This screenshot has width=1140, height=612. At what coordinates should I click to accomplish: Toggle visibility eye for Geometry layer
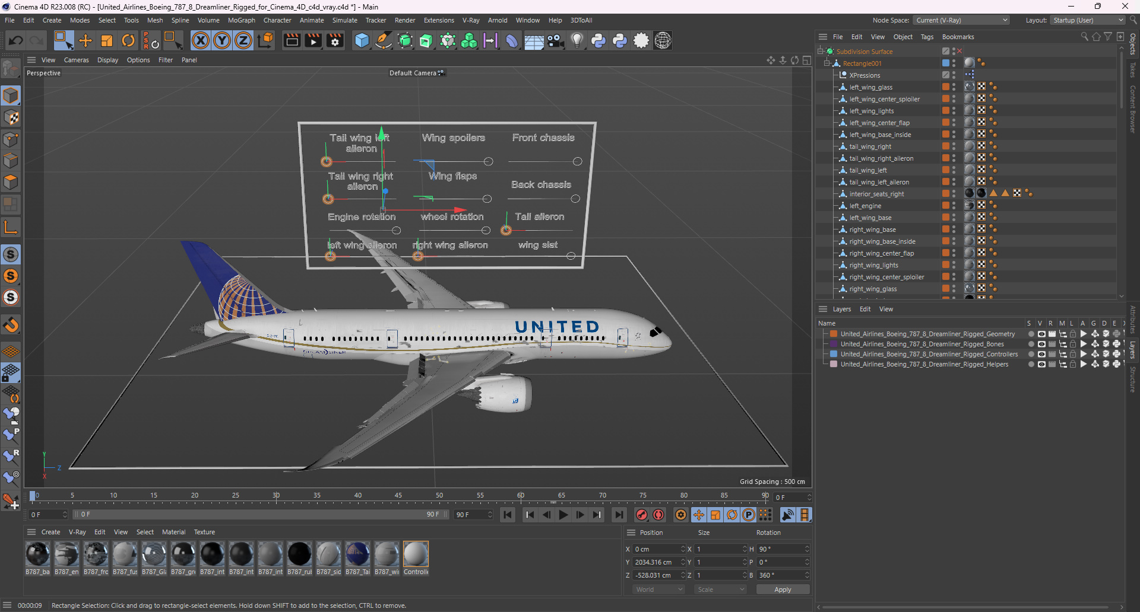[x=1041, y=334]
